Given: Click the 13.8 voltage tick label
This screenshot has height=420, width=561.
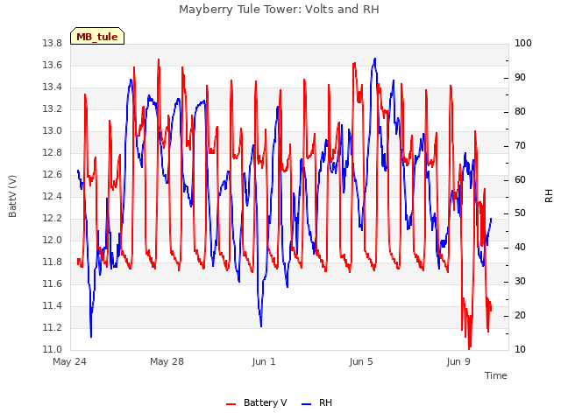Looking at the screenshot, I should pos(53,44).
